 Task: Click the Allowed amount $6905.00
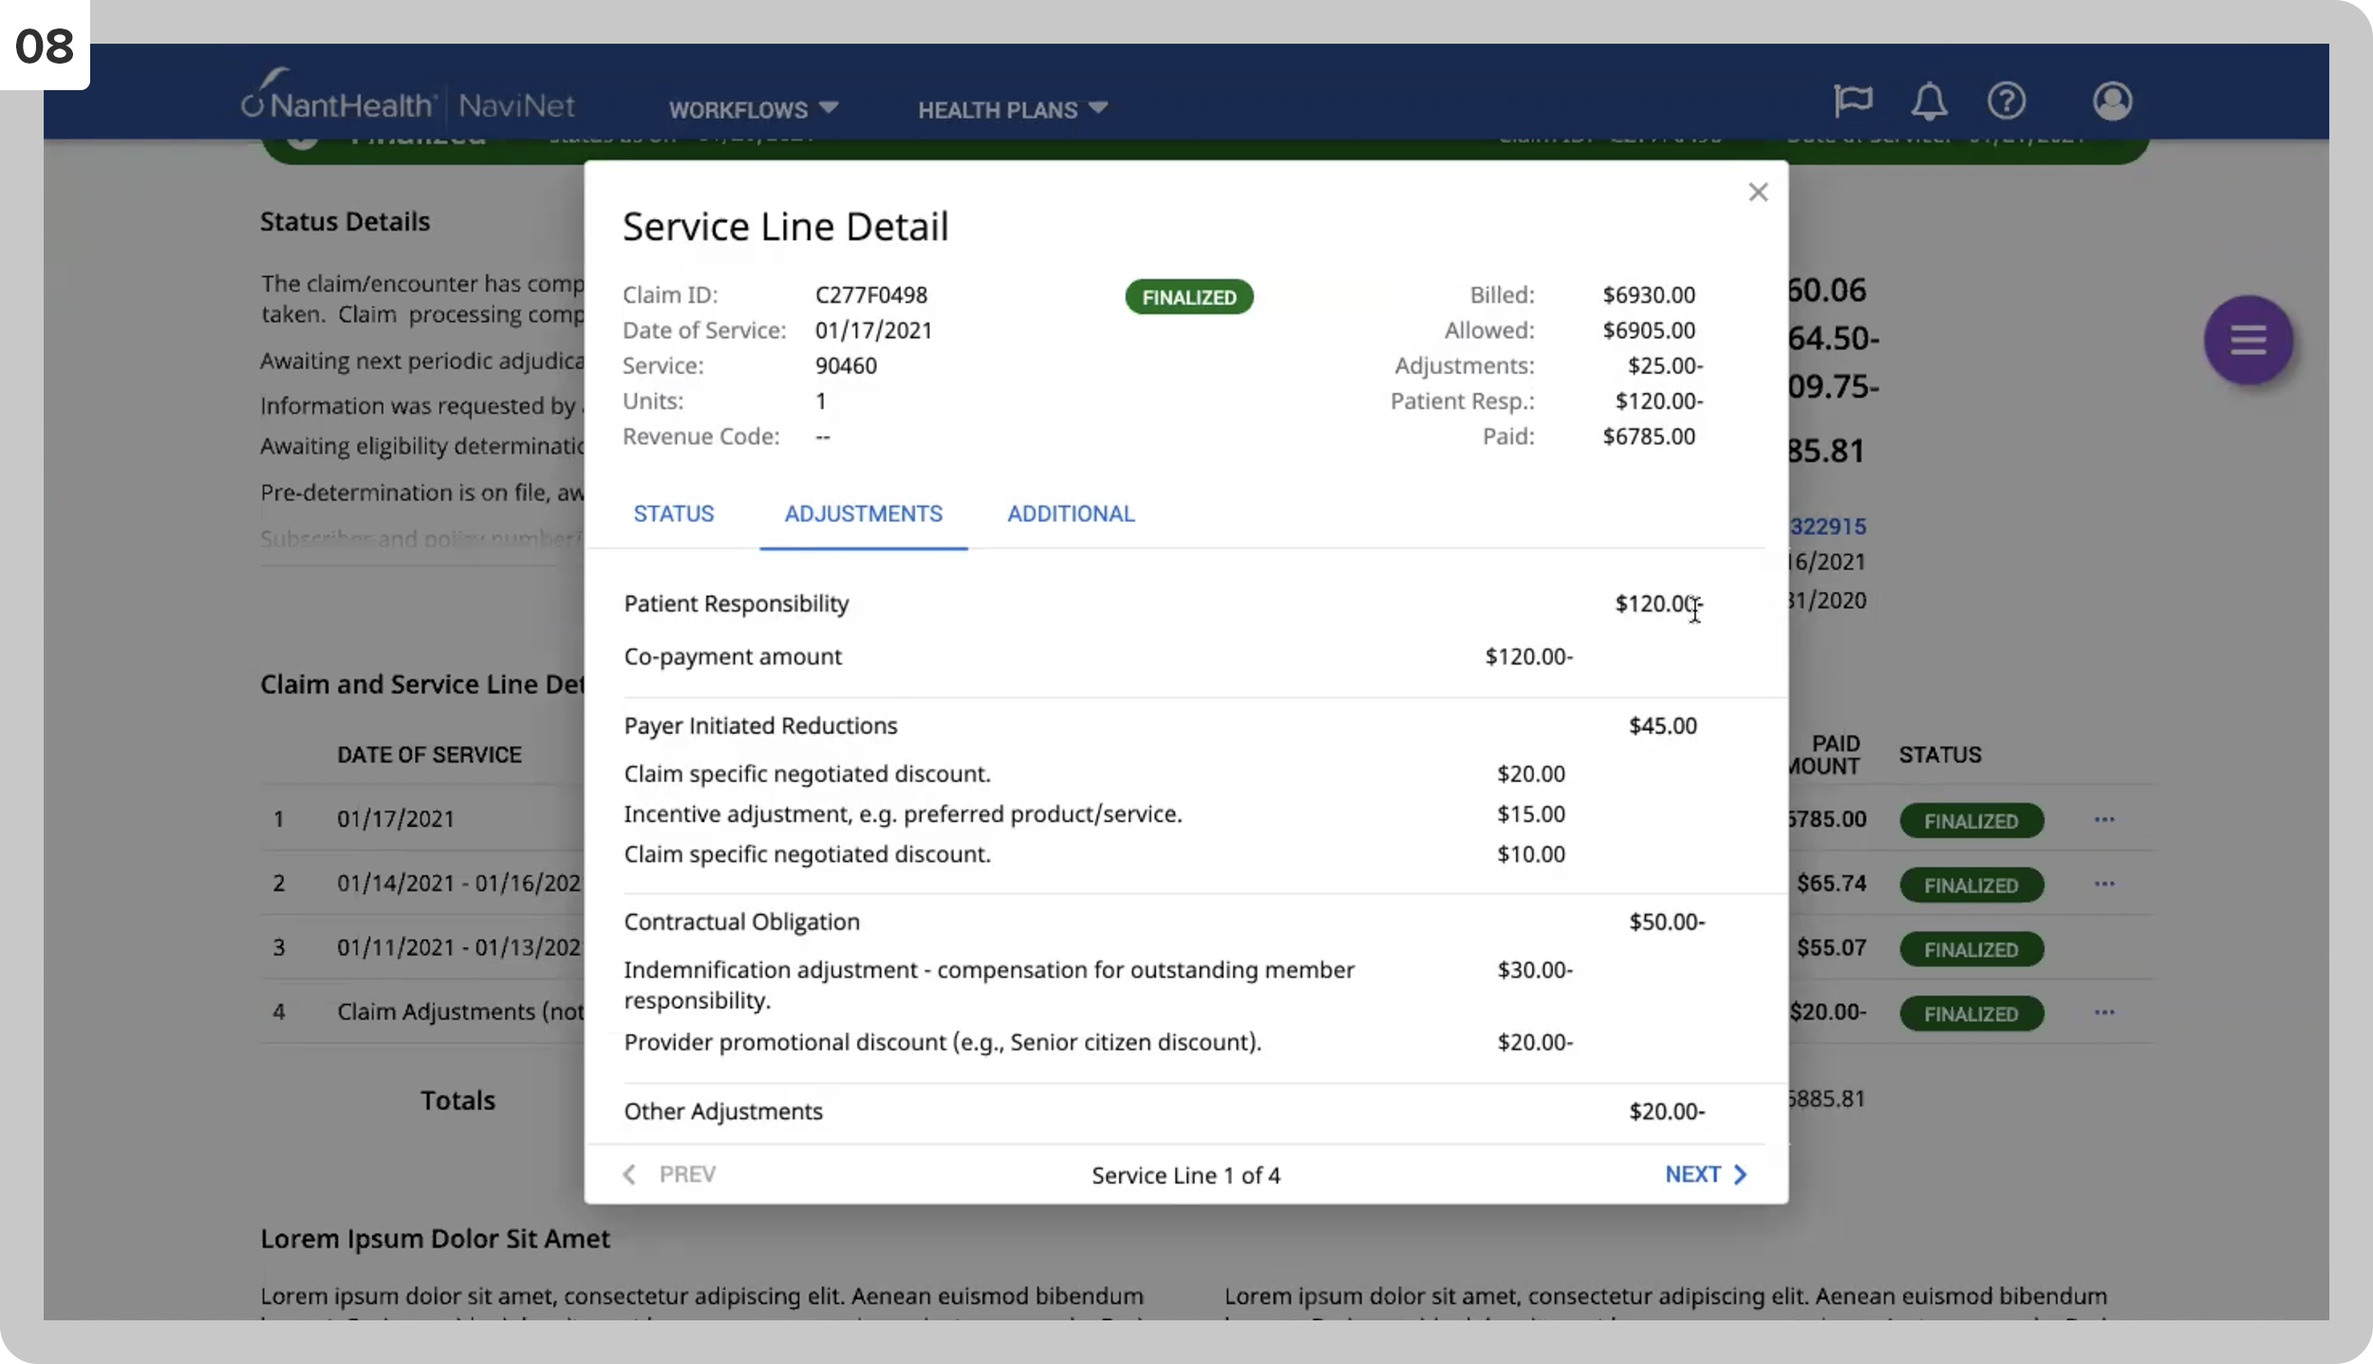(1648, 330)
